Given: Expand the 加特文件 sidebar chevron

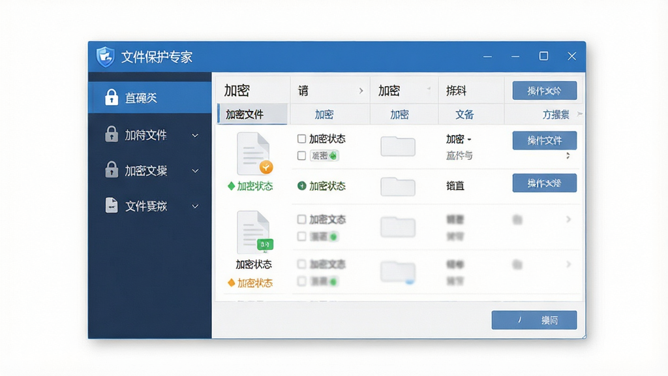Looking at the screenshot, I should click(195, 136).
